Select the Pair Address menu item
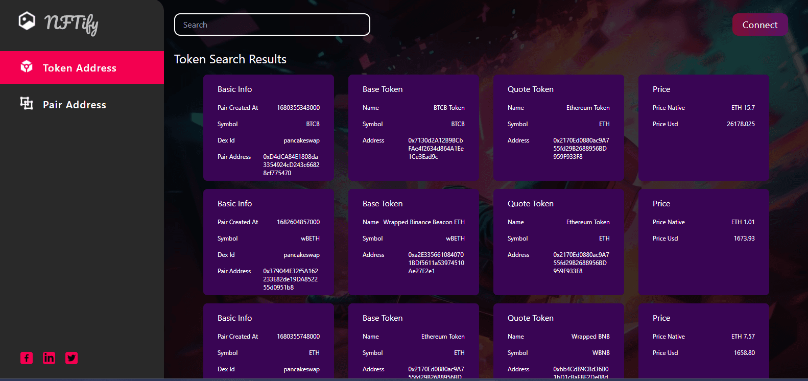The width and height of the screenshot is (808, 381). (x=82, y=104)
